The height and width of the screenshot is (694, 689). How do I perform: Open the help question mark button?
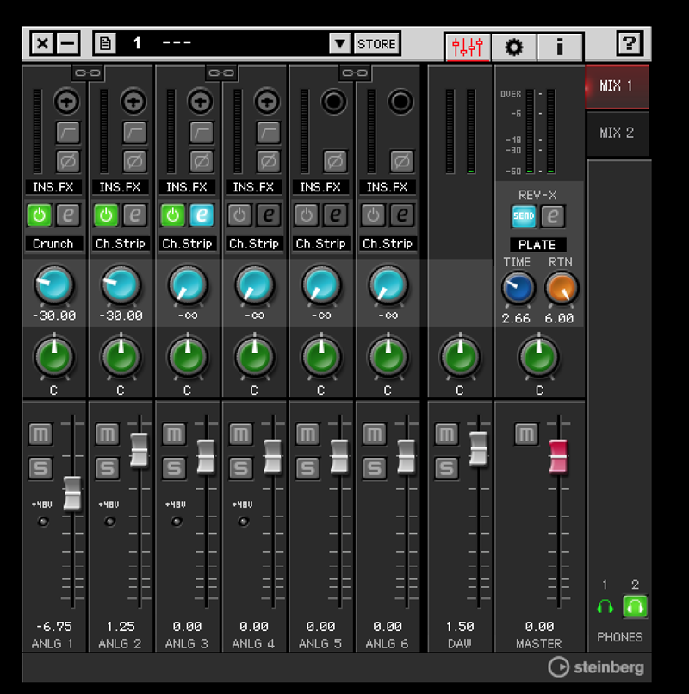[630, 43]
